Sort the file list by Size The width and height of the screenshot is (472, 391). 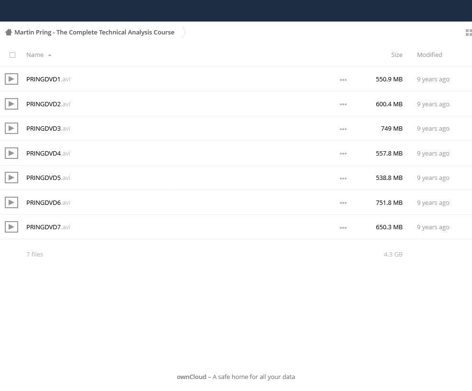pos(397,55)
